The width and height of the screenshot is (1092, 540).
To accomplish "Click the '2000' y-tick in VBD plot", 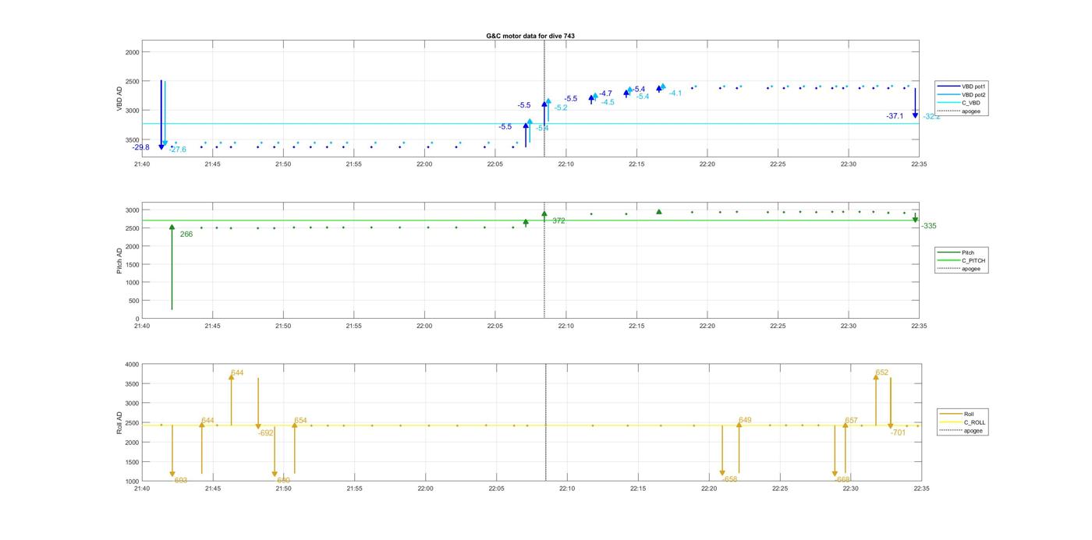I will pyautogui.click(x=132, y=52).
